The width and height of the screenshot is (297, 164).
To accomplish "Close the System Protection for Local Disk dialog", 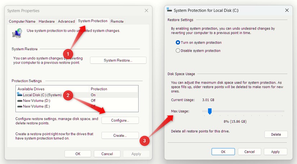I will point(287,10).
